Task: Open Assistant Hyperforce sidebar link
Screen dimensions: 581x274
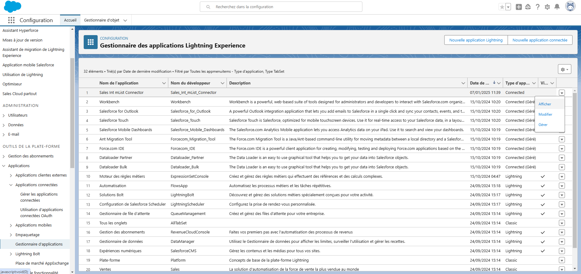Action: 20,31
